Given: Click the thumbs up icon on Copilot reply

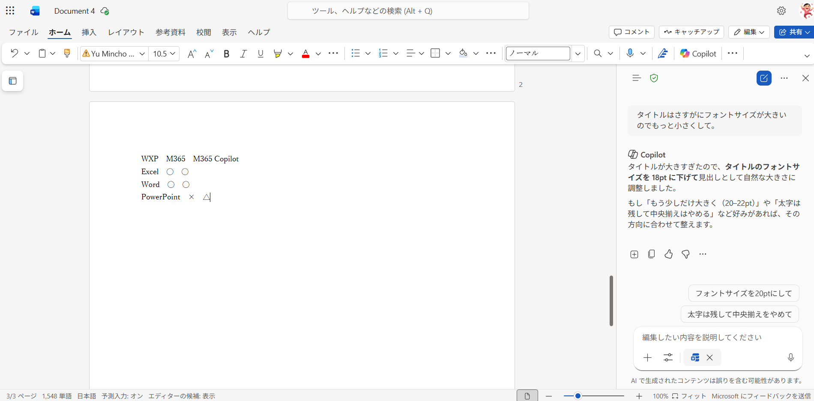Looking at the screenshot, I should click(x=668, y=254).
